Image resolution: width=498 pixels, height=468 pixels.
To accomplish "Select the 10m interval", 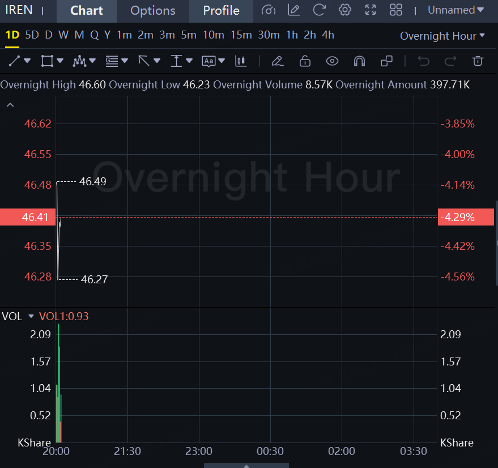I will coord(214,35).
